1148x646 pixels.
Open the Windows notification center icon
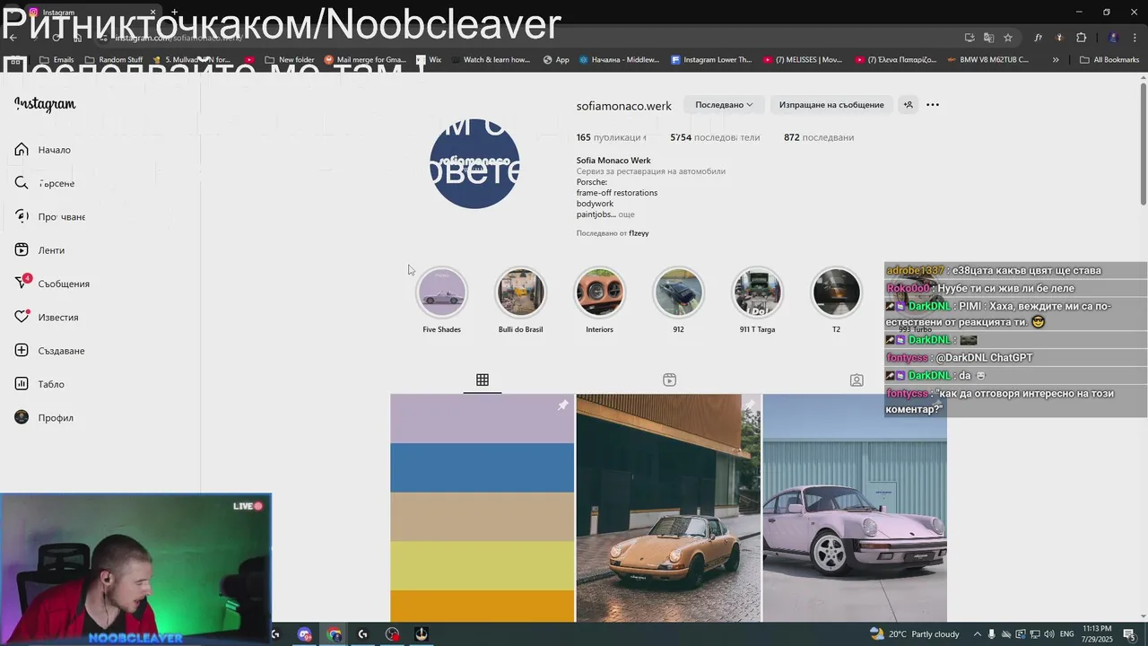1129,634
